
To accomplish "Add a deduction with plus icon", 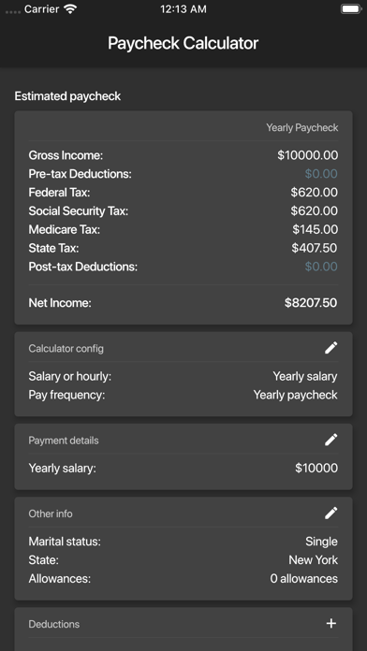I will [330, 624].
